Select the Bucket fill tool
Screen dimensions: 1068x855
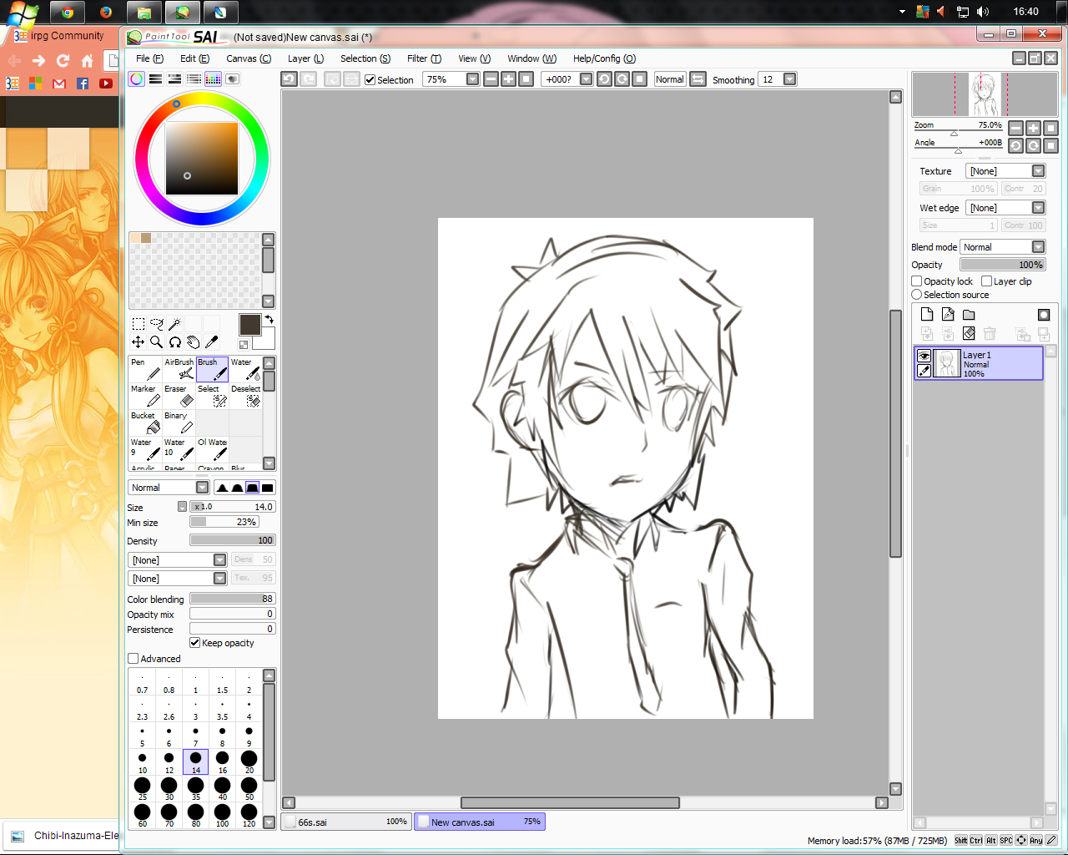pyautogui.click(x=145, y=422)
